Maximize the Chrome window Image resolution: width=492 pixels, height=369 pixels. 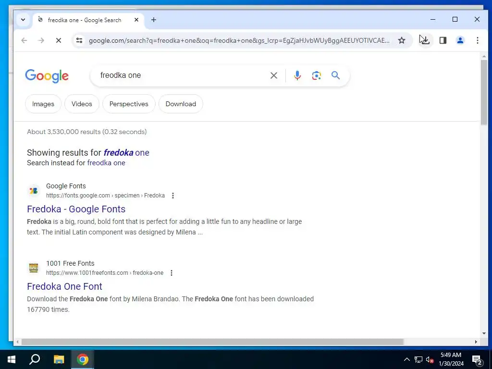[455, 19]
